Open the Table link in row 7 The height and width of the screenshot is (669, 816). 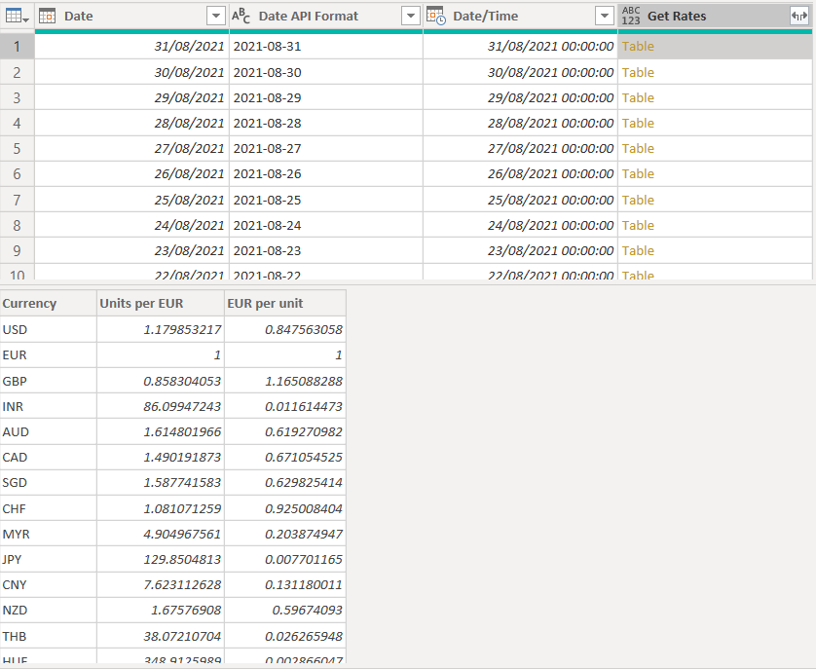tap(638, 200)
